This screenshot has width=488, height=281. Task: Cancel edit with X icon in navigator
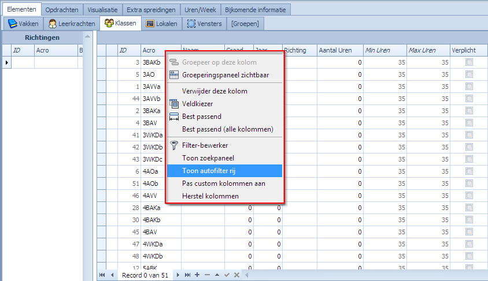point(236,275)
